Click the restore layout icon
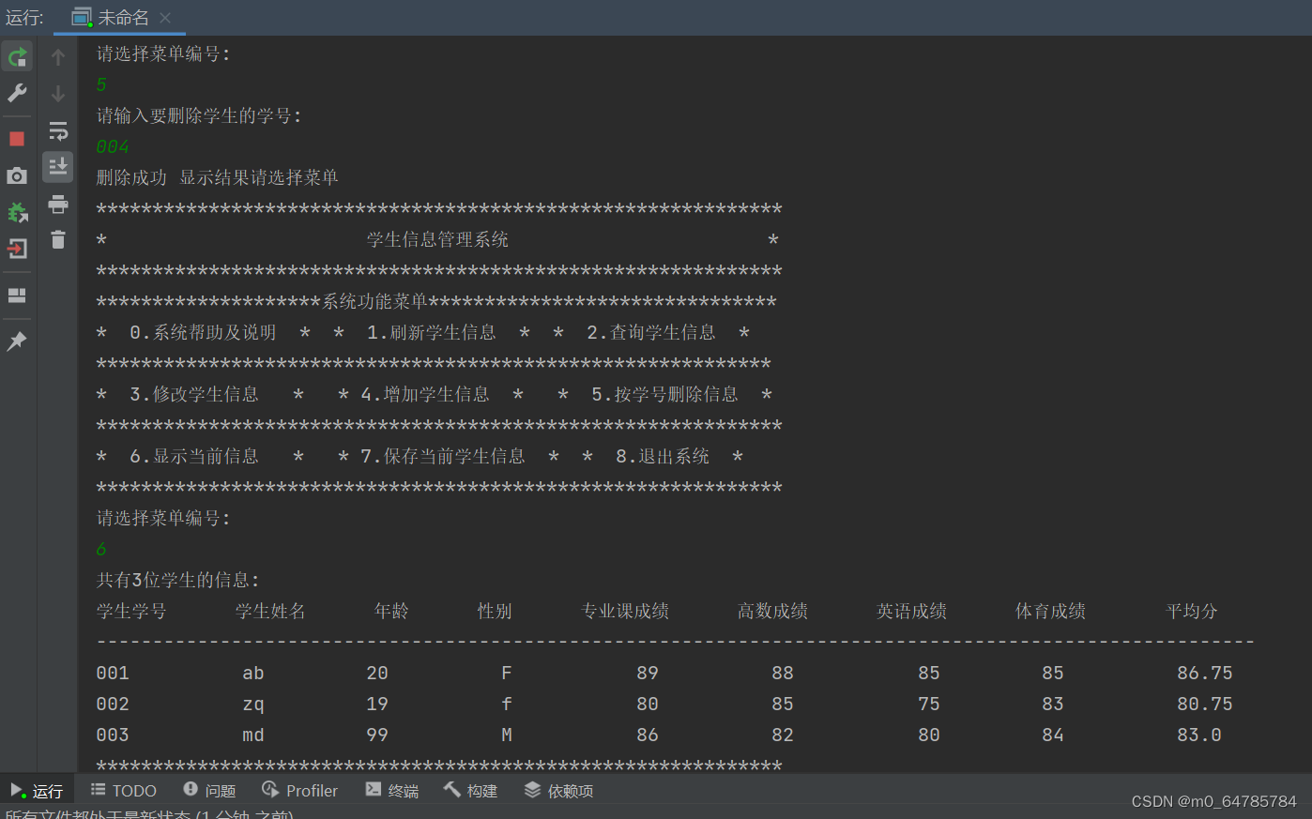The height and width of the screenshot is (819, 1312). pos(17,296)
